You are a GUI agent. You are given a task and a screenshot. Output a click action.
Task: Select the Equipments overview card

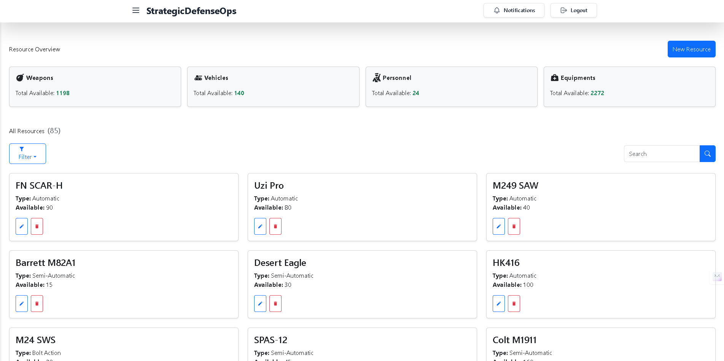[x=630, y=87]
